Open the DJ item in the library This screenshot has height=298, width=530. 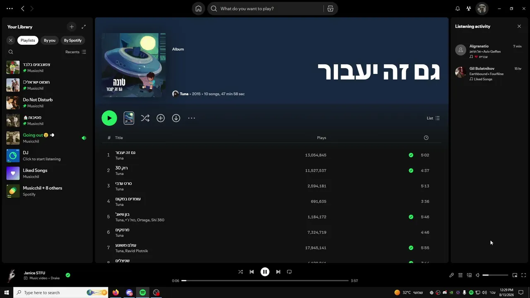coord(47,156)
